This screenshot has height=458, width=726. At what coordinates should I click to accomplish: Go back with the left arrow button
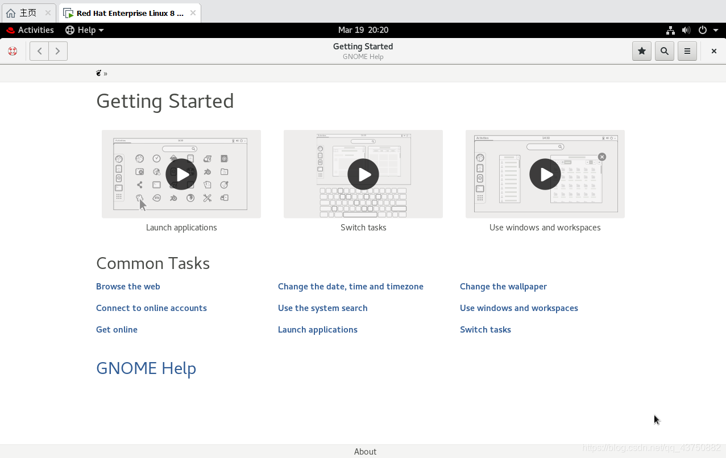[x=39, y=51]
